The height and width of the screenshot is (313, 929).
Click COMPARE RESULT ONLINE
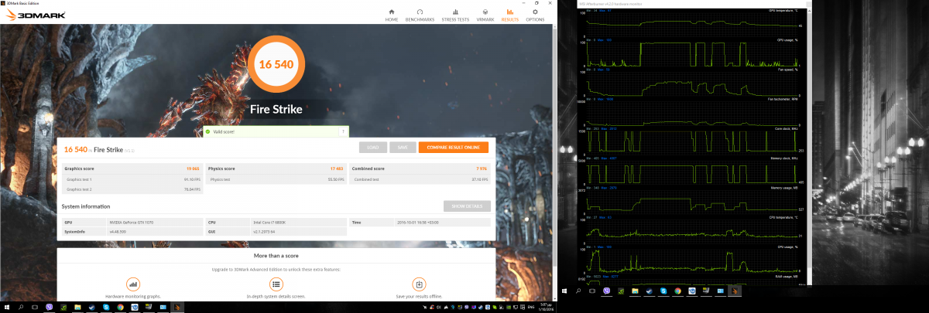pyautogui.click(x=453, y=147)
